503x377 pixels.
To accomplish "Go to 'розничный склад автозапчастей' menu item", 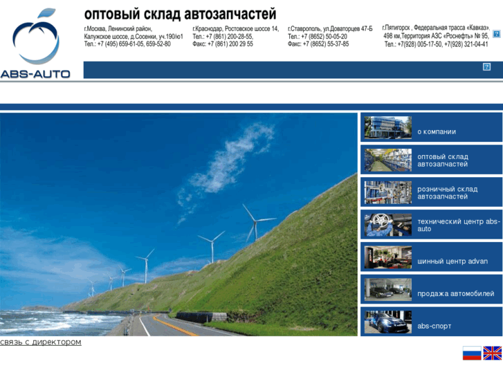I will point(448,193).
